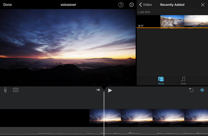Go back to Video library

click(145, 5)
